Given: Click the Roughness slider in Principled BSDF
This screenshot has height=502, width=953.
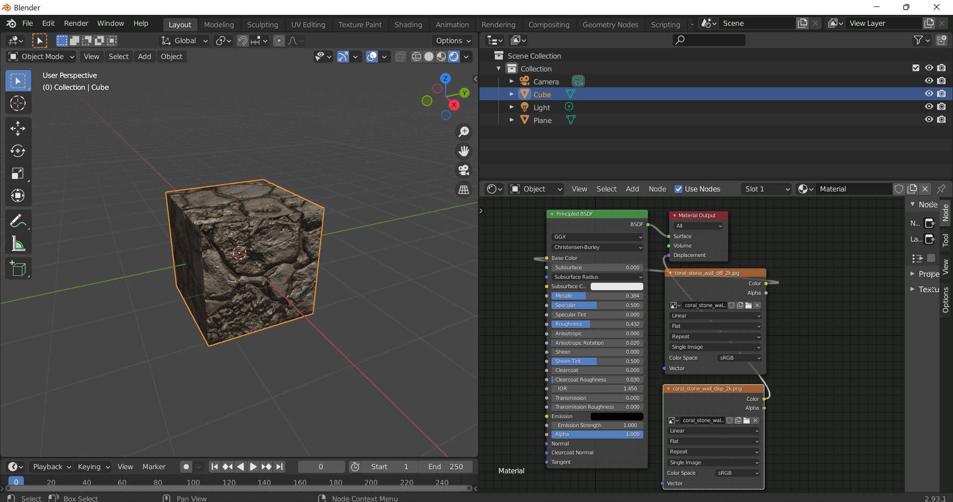Looking at the screenshot, I should (597, 324).
